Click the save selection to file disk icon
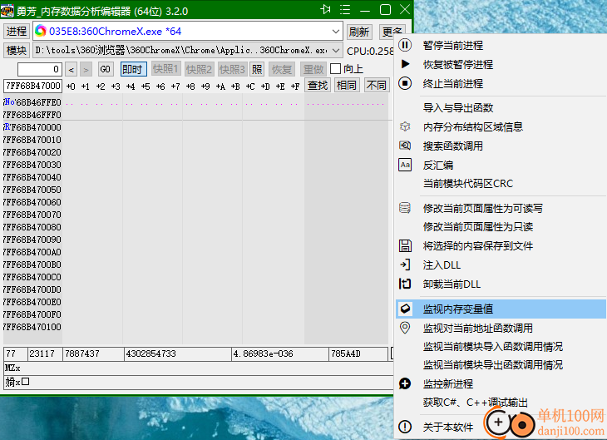The image size is (607, 440). point(405,245)
